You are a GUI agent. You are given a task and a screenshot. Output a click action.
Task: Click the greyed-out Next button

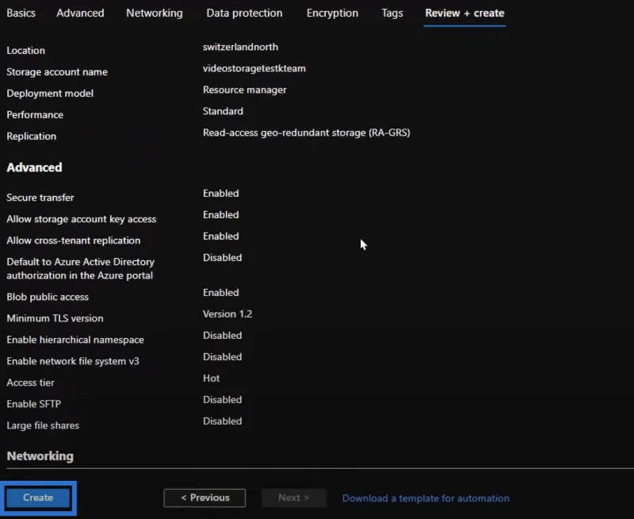(293, 498)
